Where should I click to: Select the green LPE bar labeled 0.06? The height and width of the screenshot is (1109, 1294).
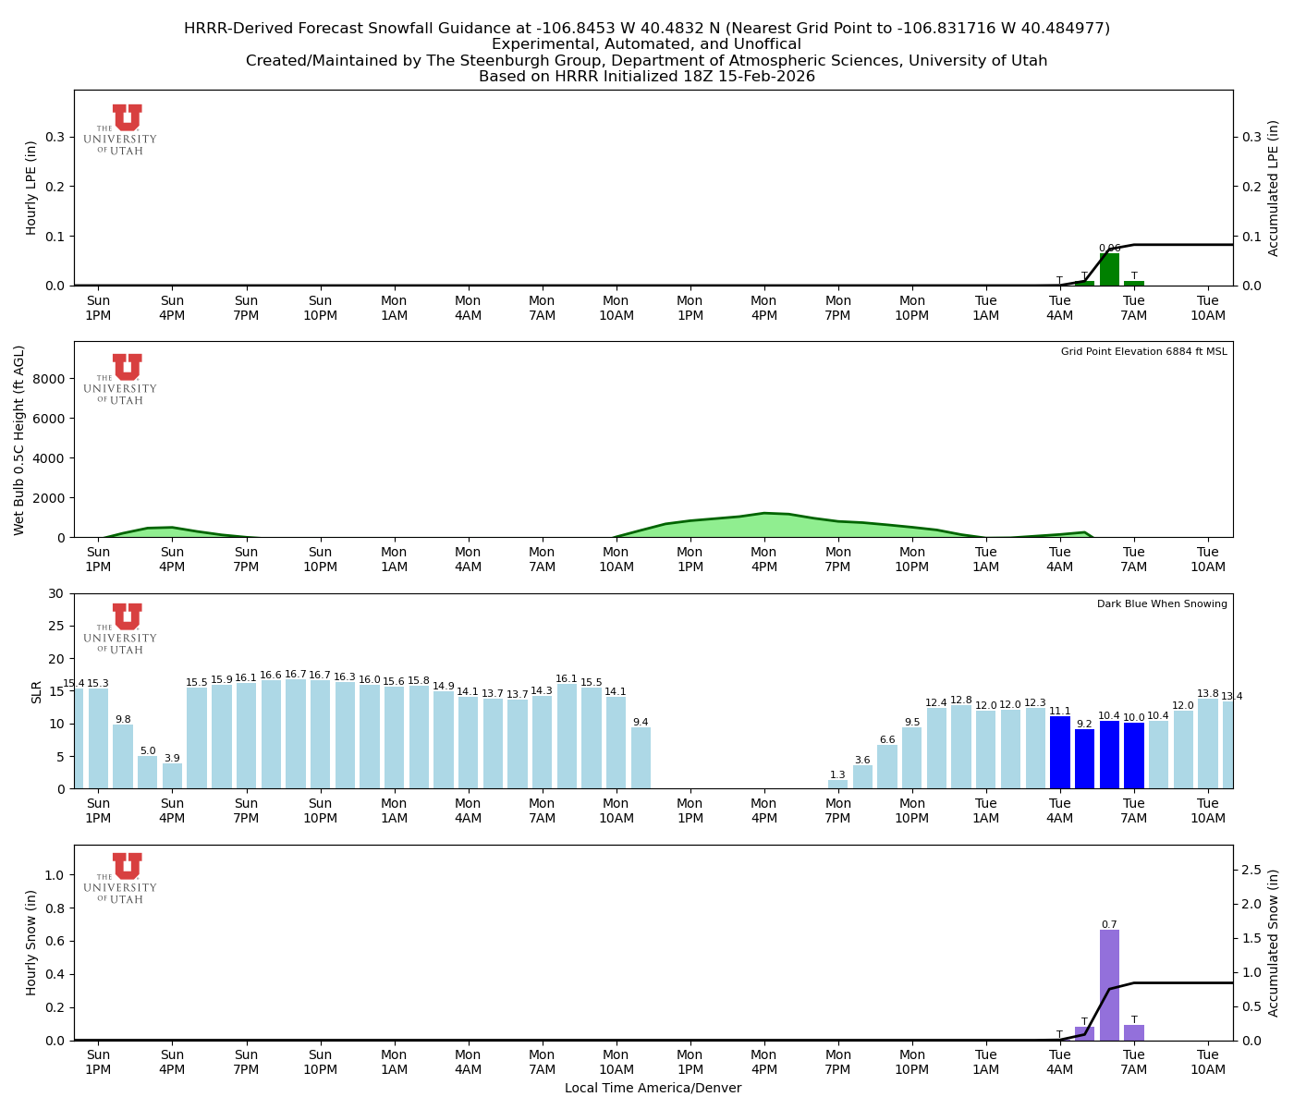pos(1109,268)
